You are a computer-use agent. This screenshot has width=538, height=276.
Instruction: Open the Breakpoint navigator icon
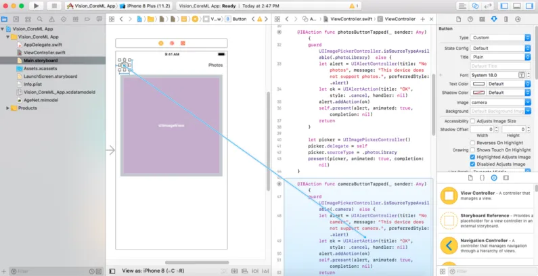(87, 19)
